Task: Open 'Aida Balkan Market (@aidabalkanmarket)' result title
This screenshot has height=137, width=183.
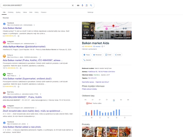Action: (24, 46)
